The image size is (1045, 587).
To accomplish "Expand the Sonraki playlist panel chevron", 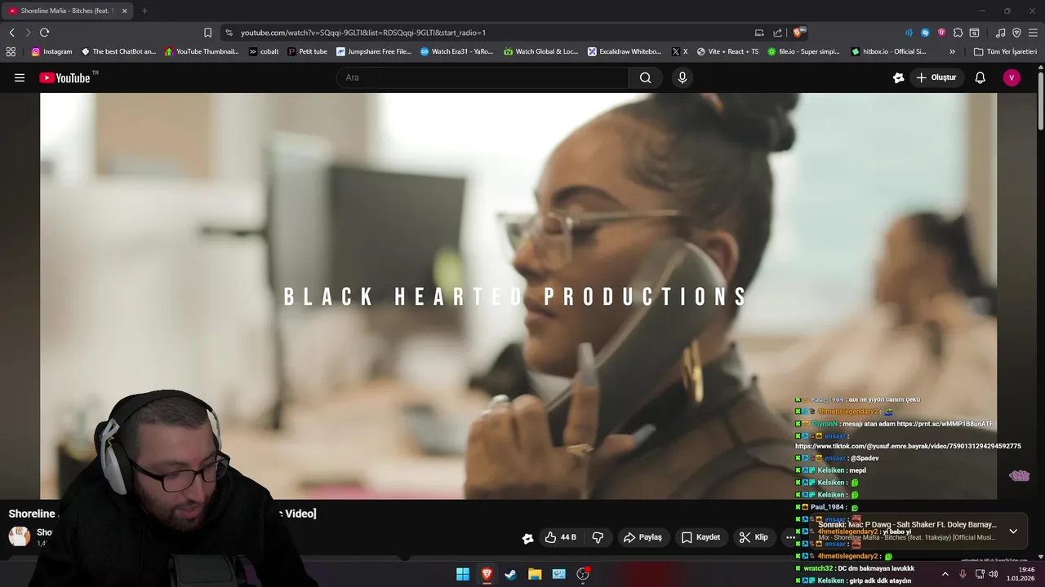I will (x=1013, y=531).
